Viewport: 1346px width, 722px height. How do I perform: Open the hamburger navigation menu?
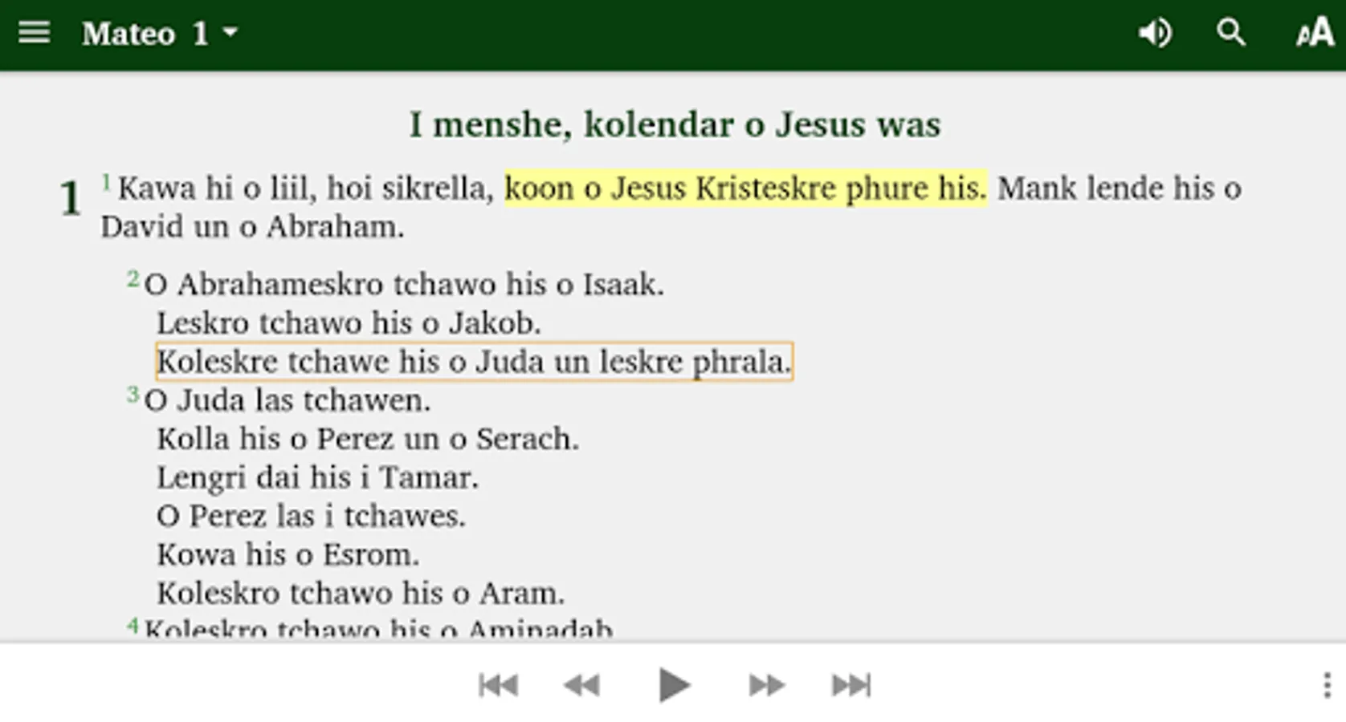tap(34, 33)
